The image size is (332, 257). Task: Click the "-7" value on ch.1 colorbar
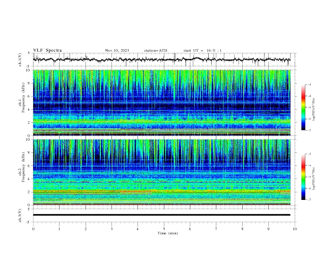click(x=309, y=130)
